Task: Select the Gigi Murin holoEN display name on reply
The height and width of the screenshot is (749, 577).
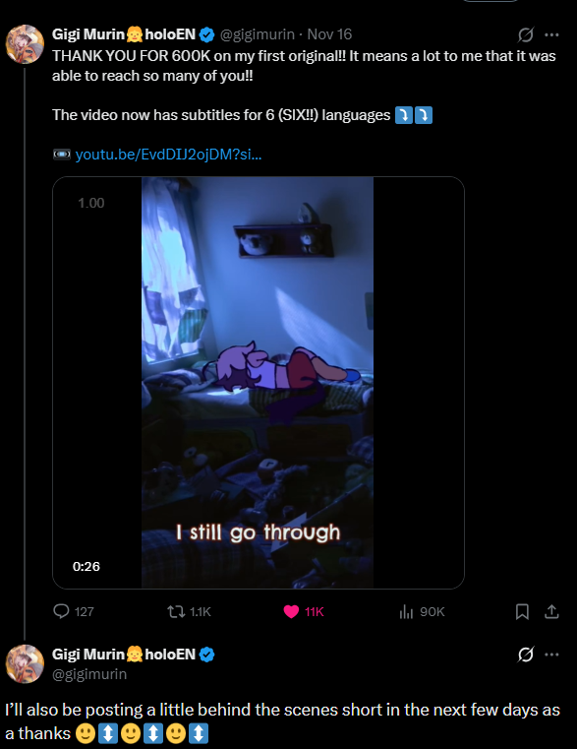Action: (x=124, y=654)
